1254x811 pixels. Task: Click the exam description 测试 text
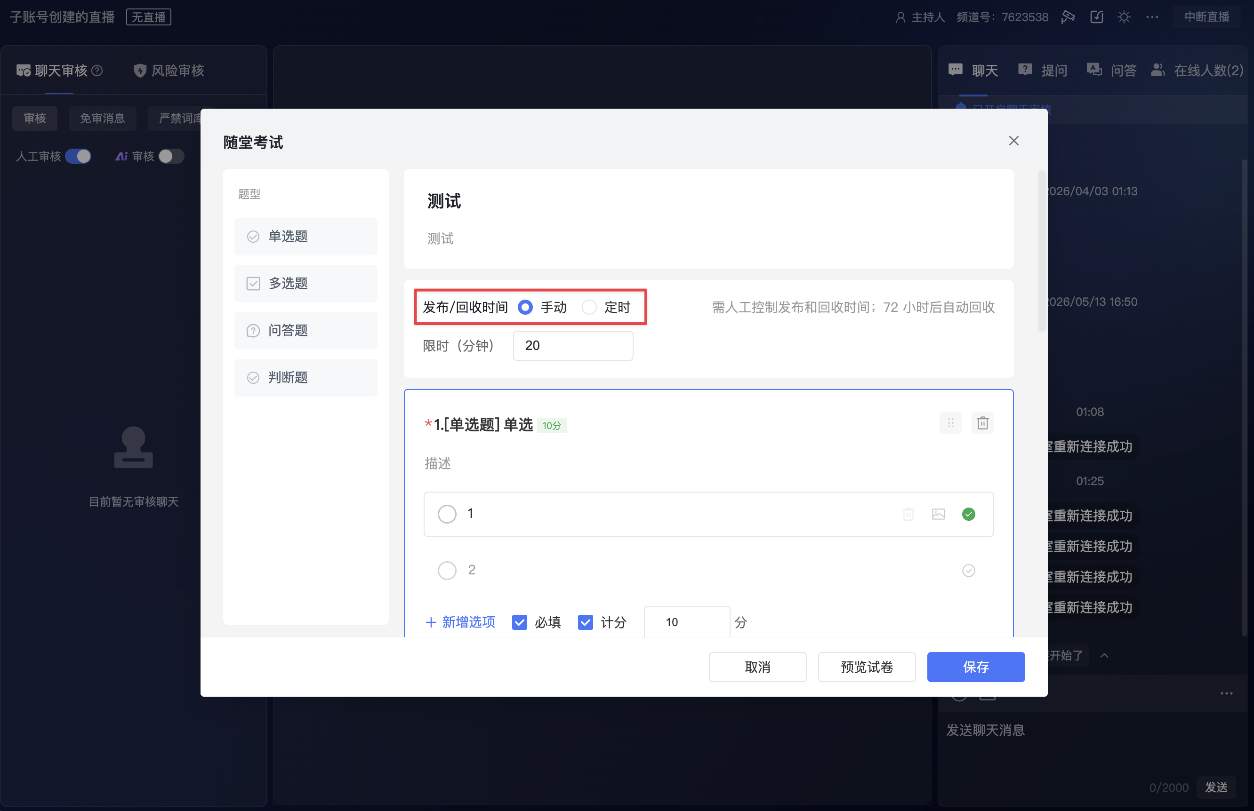point(440,239)
